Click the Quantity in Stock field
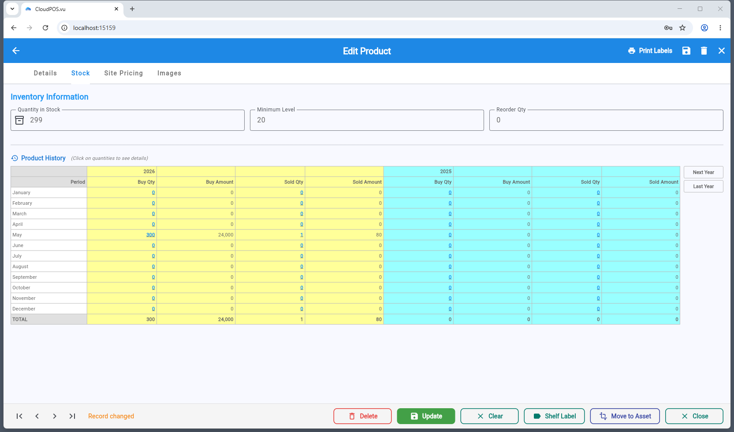This screenshot has height=432, width=734. pos(127,120)
